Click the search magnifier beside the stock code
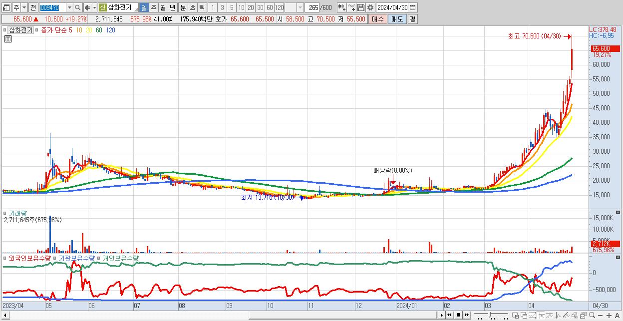Image resolution: width=623 pixels, height=321 pixels. click(78, 7)
